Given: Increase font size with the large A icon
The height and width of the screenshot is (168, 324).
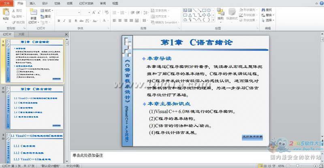Looking at the screenshot, I should tap(94, 13).
